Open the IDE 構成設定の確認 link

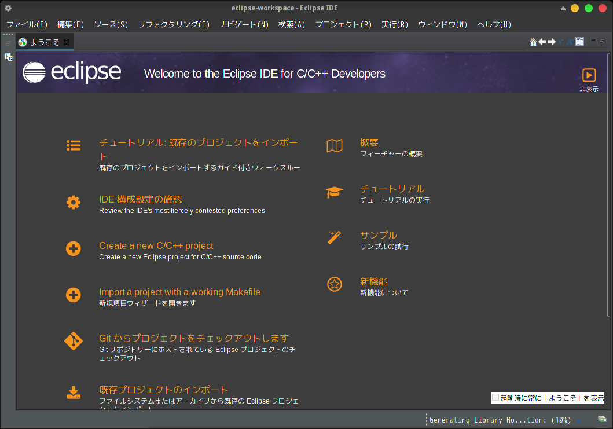pos(140,199)
